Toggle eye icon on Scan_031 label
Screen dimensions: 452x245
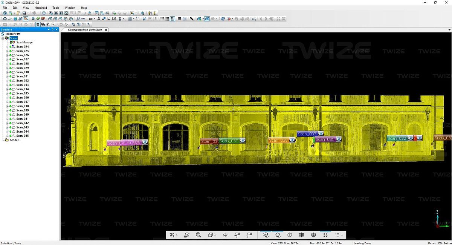click(339, 139)
